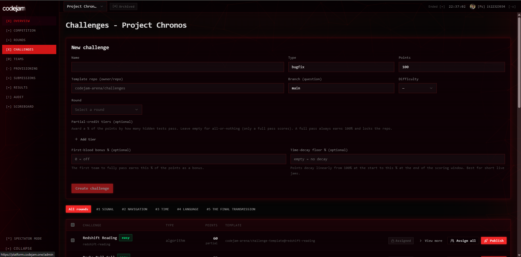Click the page vertical scrollbar thumb
Screen dimensions: 521x257
pos(519,63)
